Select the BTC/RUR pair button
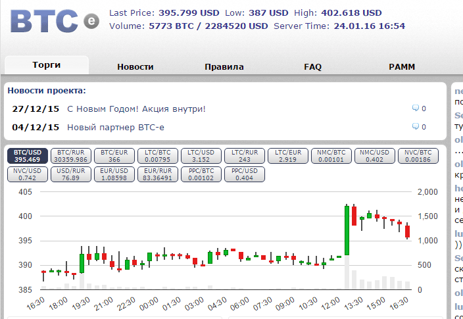Viewport: 463px width, 319px height. click(71, 156)
